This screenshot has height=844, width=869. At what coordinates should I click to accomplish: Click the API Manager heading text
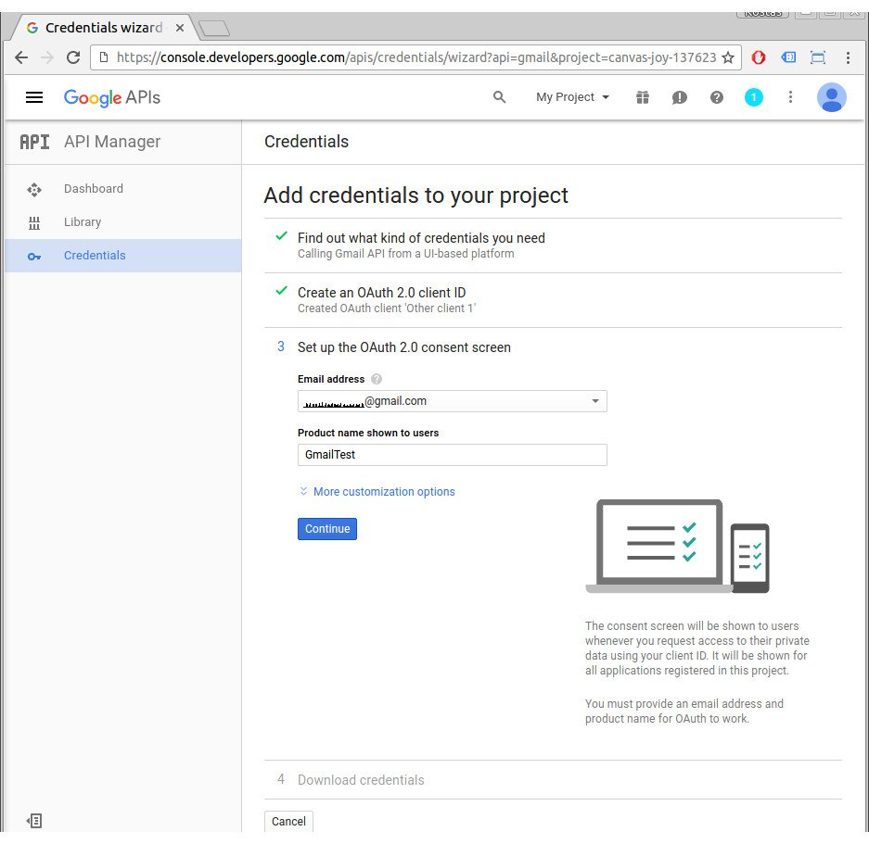tap(112, 142)
